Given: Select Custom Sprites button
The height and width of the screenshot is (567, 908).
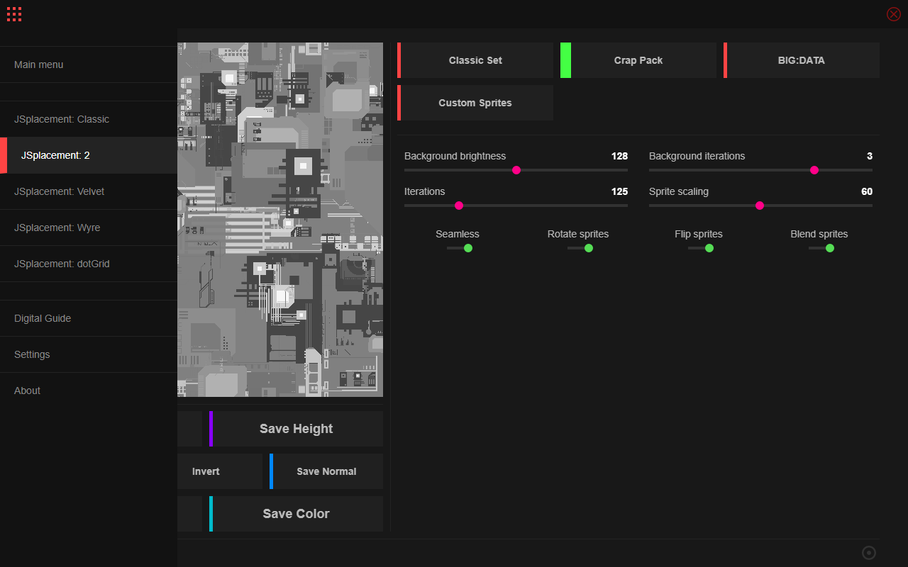Looking at the screenshot, I should coord(475,103).
